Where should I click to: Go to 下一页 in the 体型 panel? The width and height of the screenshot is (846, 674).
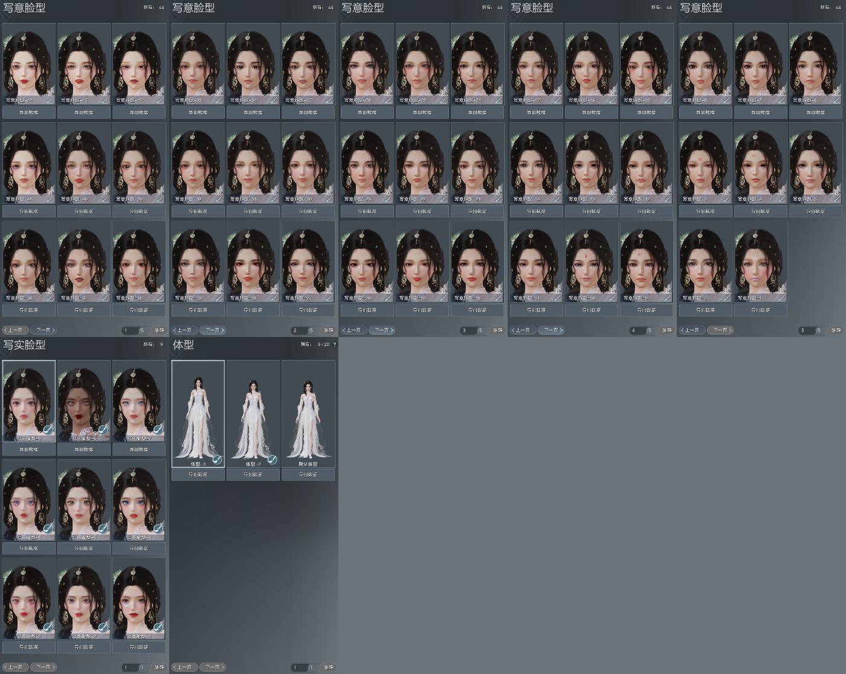pos(212,667)
